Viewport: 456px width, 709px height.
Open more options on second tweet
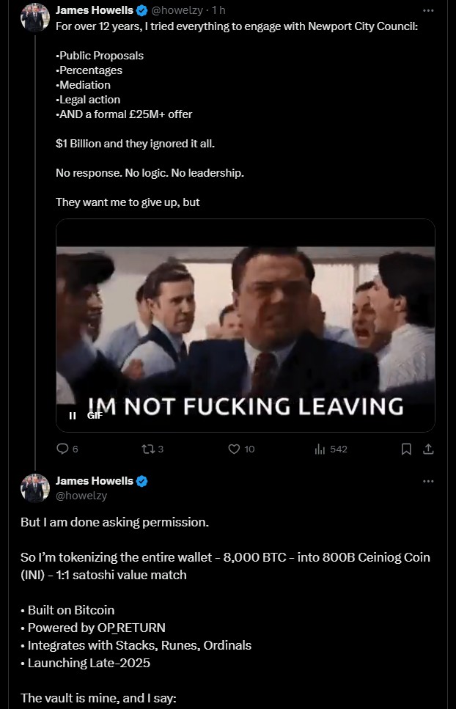coord(428,481)
